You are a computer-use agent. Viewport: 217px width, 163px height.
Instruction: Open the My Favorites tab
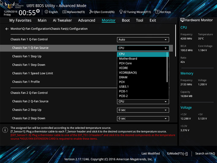pyautogui.click(x=20, y=21)
